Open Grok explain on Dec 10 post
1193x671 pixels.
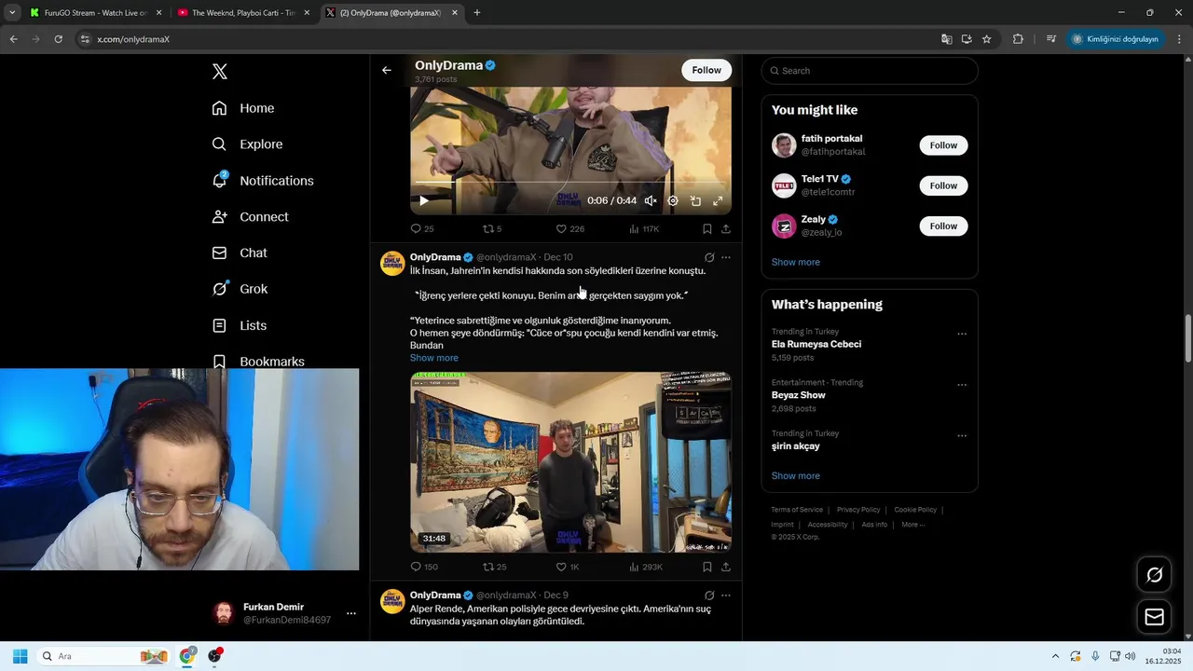[709, 257]
